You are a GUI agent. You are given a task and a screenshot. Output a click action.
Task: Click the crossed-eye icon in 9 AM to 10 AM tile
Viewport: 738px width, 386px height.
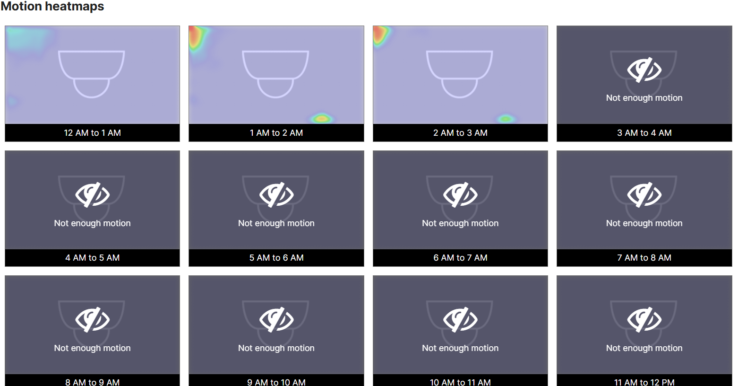click(276, 320)
